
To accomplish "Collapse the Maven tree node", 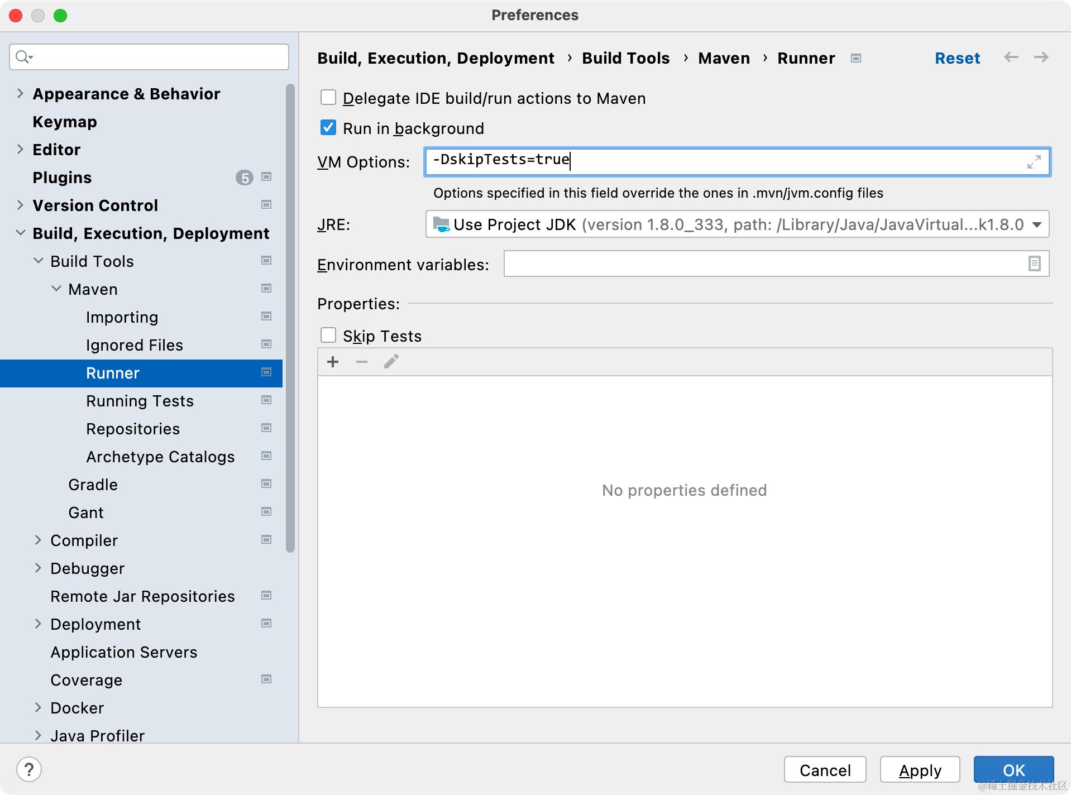I will coord(56,289).
